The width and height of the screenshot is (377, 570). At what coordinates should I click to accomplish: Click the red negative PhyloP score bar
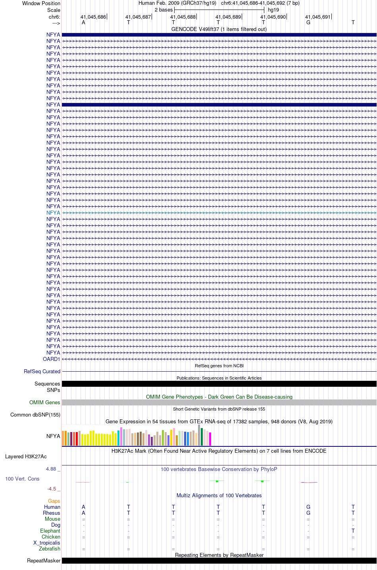point(309,482)
